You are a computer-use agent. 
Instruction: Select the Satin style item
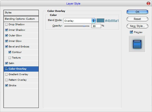[11, 63]
